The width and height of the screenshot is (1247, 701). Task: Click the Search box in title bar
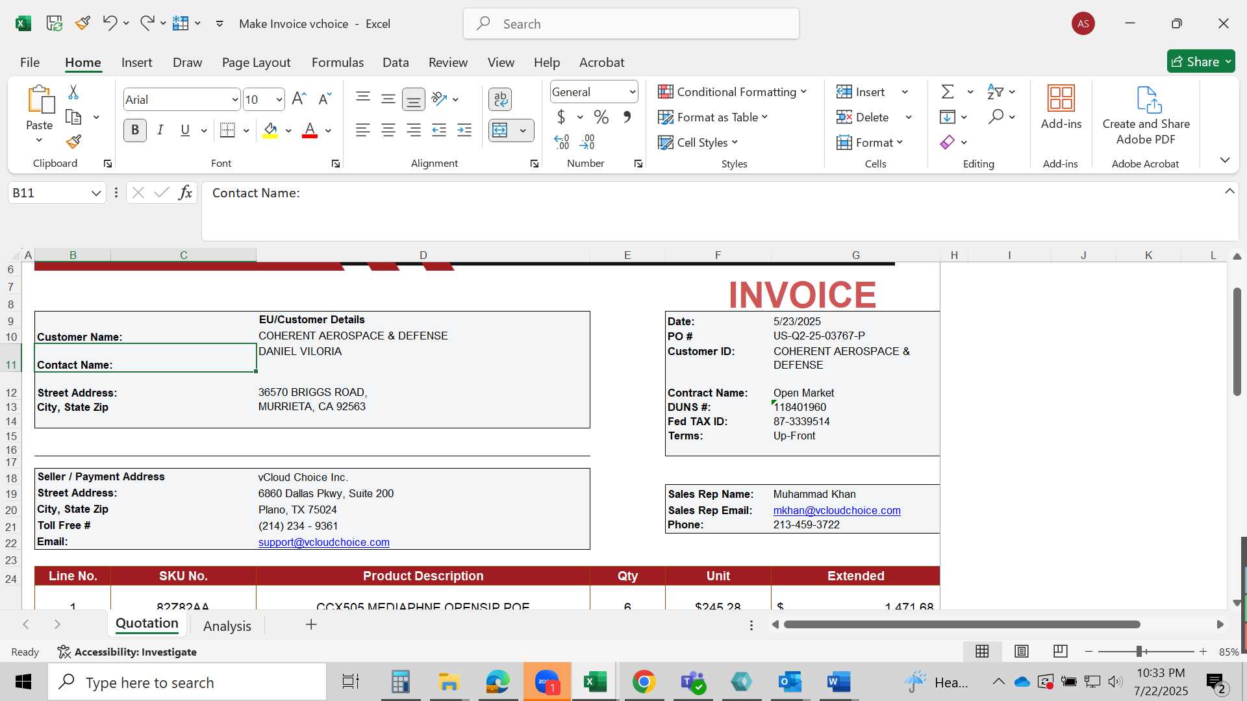631,24
